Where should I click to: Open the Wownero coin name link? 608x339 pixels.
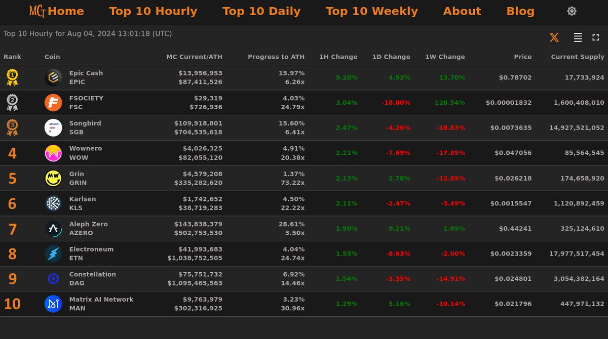(x=86, y=148)
